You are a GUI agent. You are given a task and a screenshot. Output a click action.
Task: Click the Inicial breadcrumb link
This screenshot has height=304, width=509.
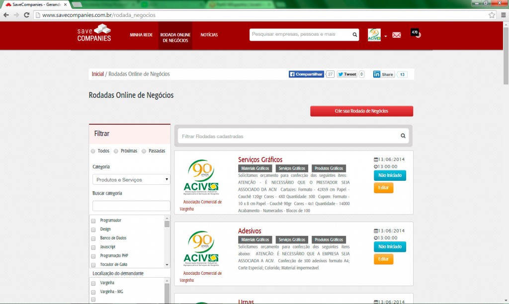(x=98, y=74)
